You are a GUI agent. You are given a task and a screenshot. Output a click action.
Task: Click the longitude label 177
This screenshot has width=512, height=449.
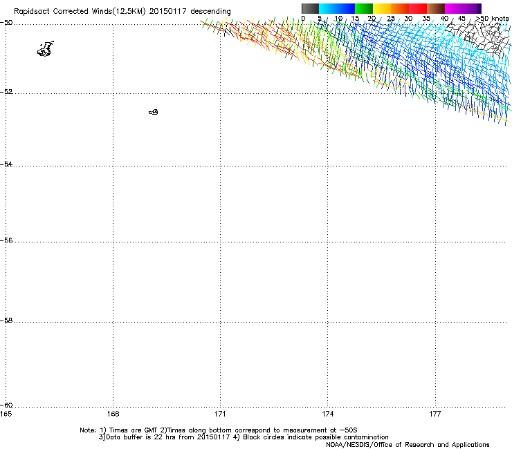tap(435, 414)
